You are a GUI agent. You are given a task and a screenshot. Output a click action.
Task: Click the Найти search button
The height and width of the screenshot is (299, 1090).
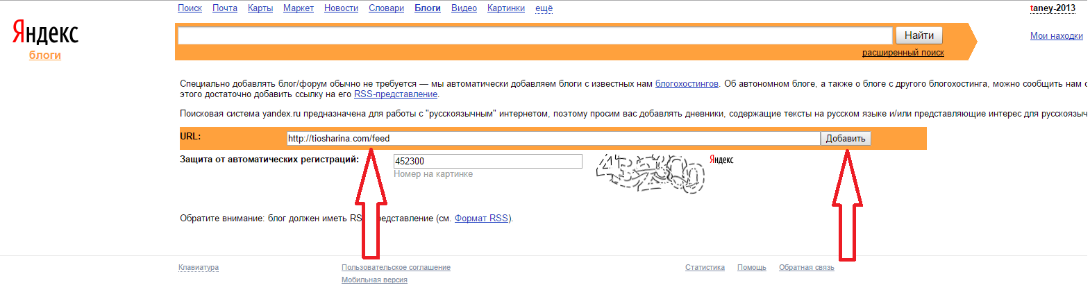point(919,35)
